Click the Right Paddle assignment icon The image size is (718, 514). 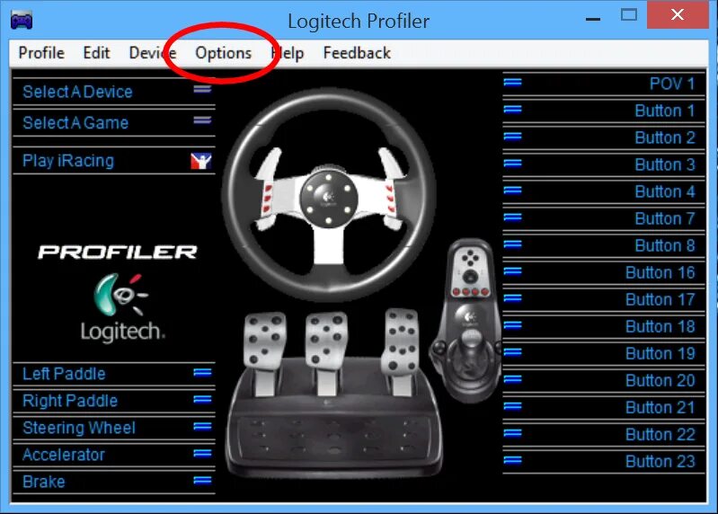click(202, 400)
